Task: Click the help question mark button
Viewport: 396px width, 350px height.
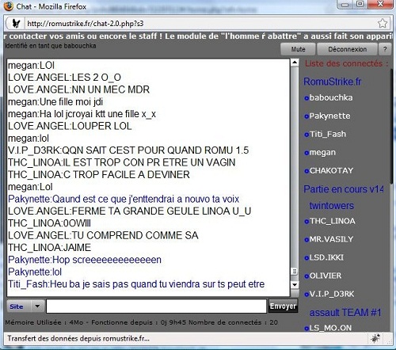Action: click(x=385, y=49)
